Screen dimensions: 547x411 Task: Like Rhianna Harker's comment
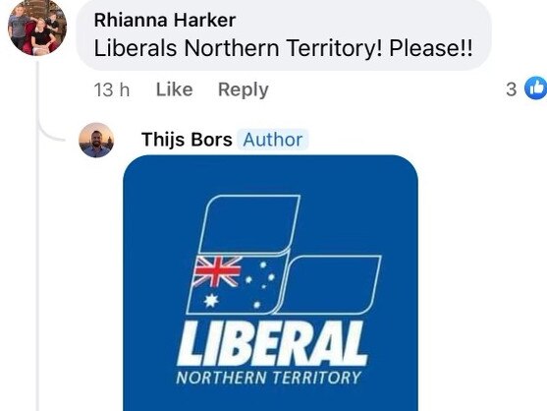point(174,89)
